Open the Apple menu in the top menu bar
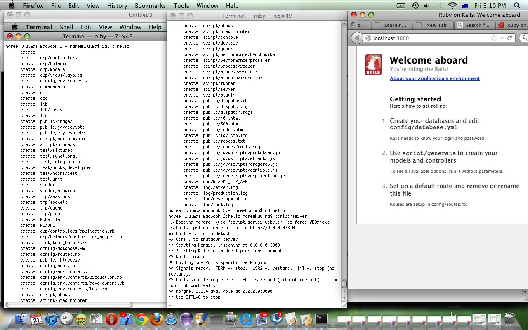Viewport: 528px width, 330px height. point(11,5)
